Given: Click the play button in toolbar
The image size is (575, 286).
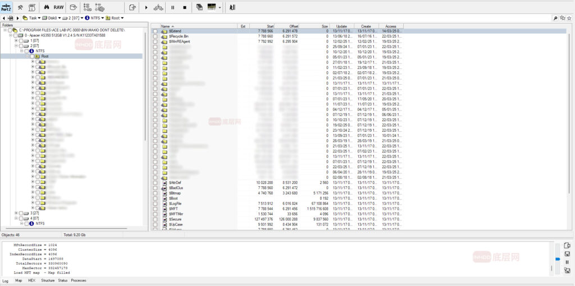Looking at the screenshot, I should pyautogui.click(x=147, y=7).
